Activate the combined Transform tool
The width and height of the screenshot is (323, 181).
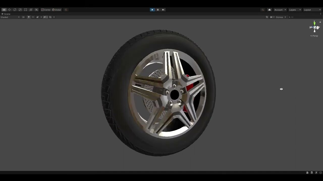[31, 10]
